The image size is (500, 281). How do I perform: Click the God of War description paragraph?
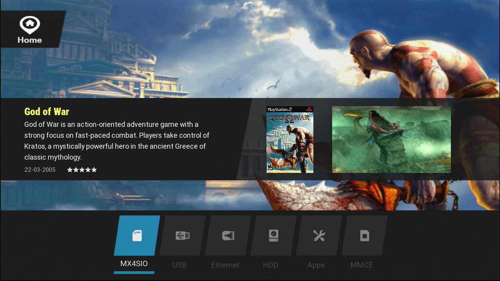coord(117,141)
